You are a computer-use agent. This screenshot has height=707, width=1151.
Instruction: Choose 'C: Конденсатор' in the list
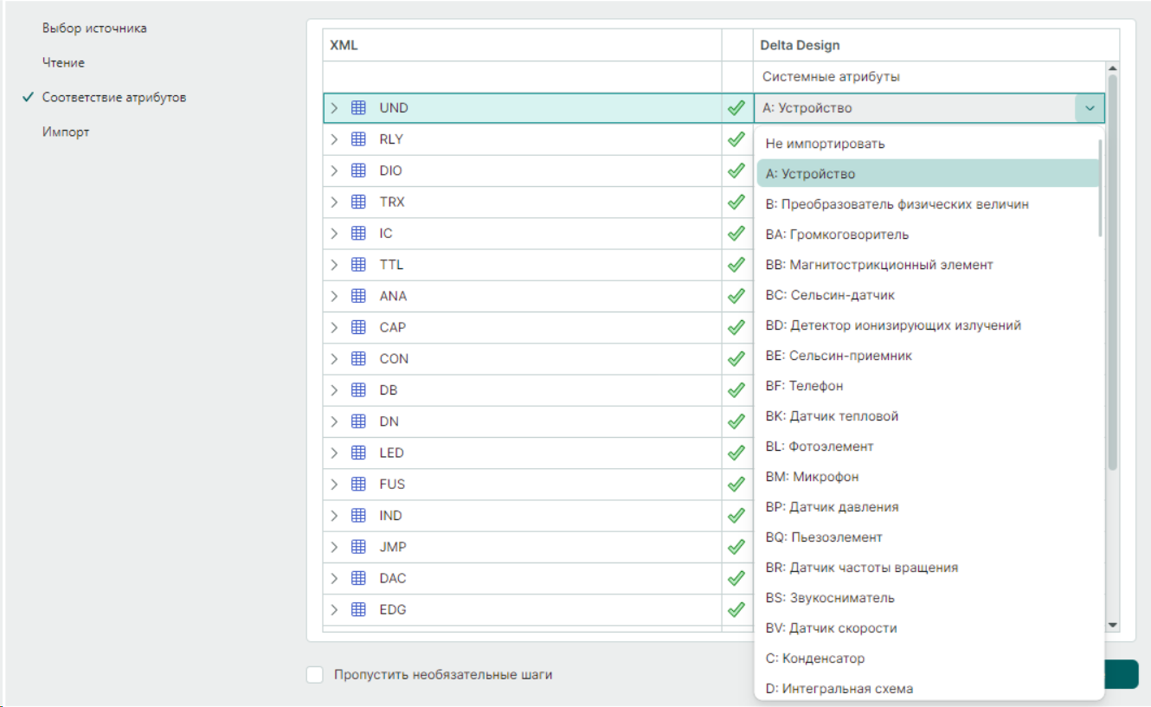tap(814, 659)
